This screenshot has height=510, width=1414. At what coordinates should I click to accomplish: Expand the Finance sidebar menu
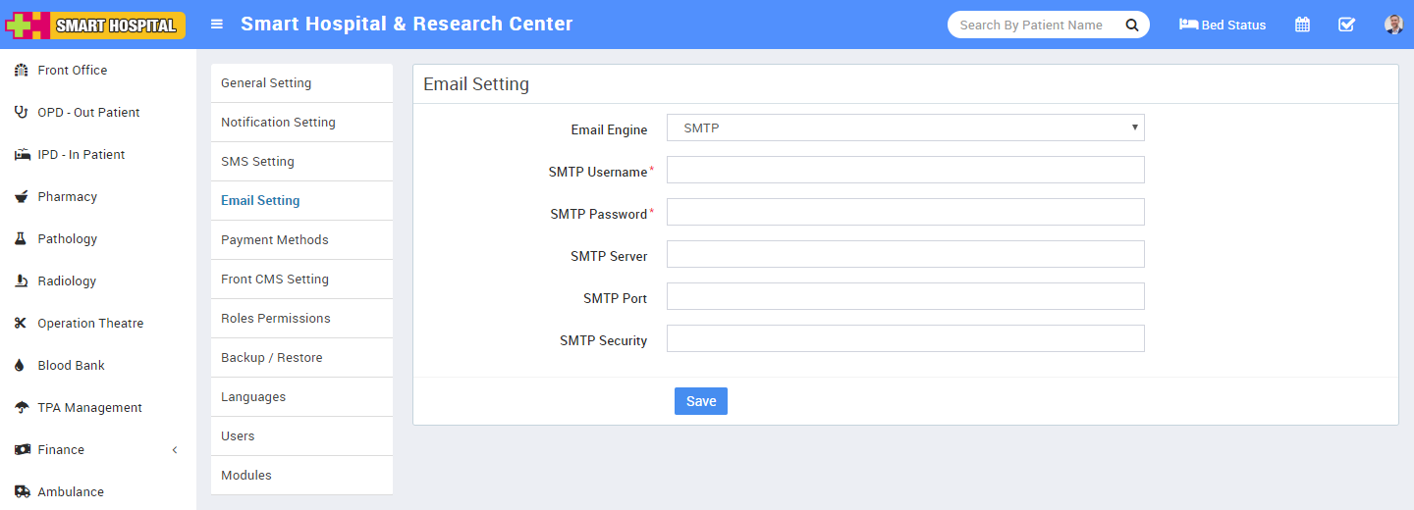[x=61, y=450]
